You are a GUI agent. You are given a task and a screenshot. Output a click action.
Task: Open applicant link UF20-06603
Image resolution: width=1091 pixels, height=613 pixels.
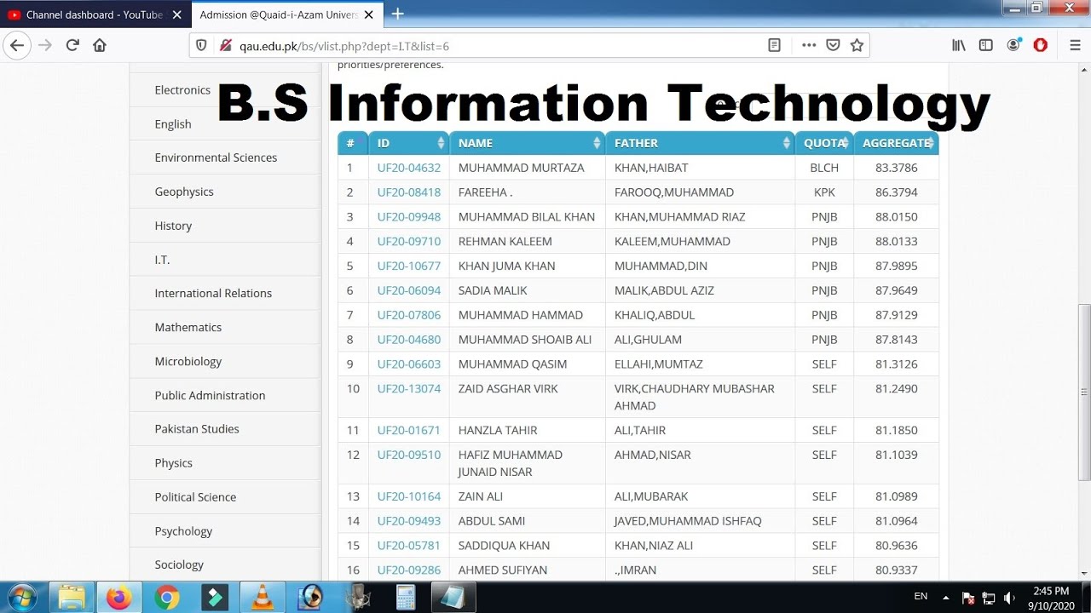[x=409, y=364]
